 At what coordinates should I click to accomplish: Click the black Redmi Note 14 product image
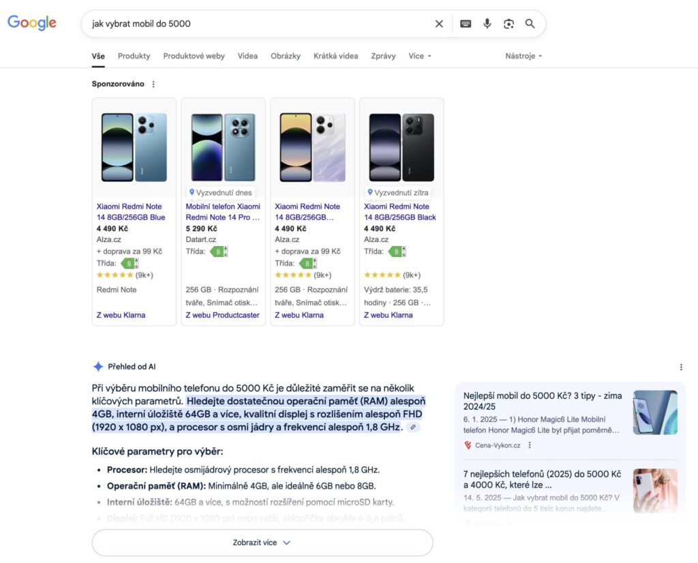point(401,147)
